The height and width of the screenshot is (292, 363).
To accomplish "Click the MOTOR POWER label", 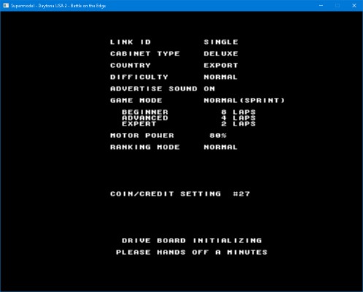I will click(142, 136).
